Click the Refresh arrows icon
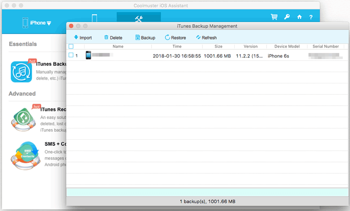 click(x=198, y=37)
